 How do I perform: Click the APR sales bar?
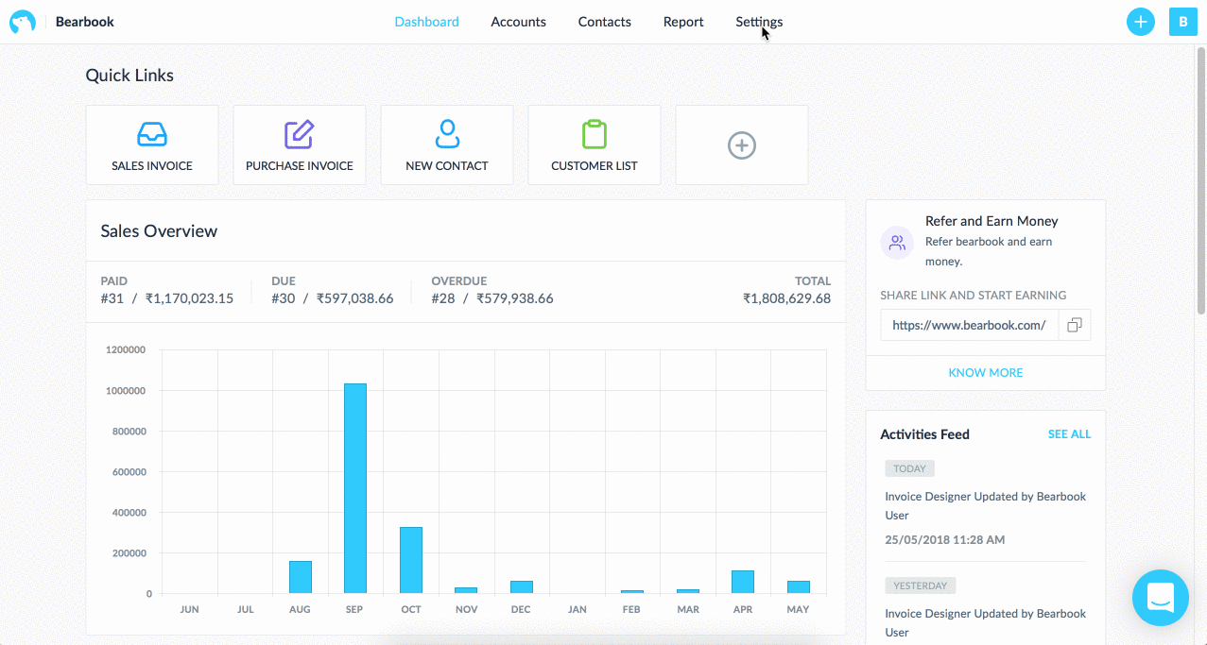[743, 582]
